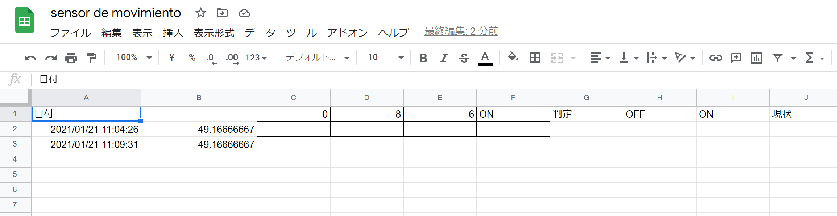The image size is (837, 216).
Task: Open the 最終編集 version history link
Action: pos(461,31)
